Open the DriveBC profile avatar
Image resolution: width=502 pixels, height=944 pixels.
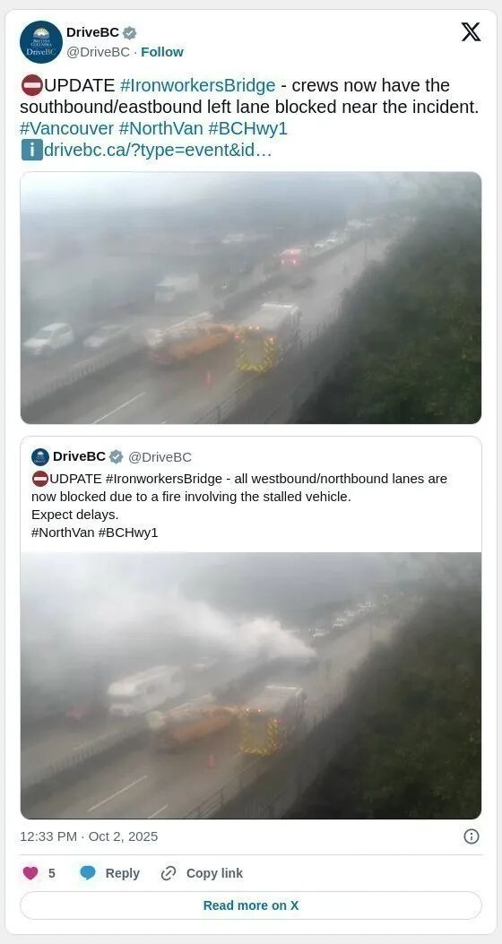pyautogui.click(x=41, y=42)
